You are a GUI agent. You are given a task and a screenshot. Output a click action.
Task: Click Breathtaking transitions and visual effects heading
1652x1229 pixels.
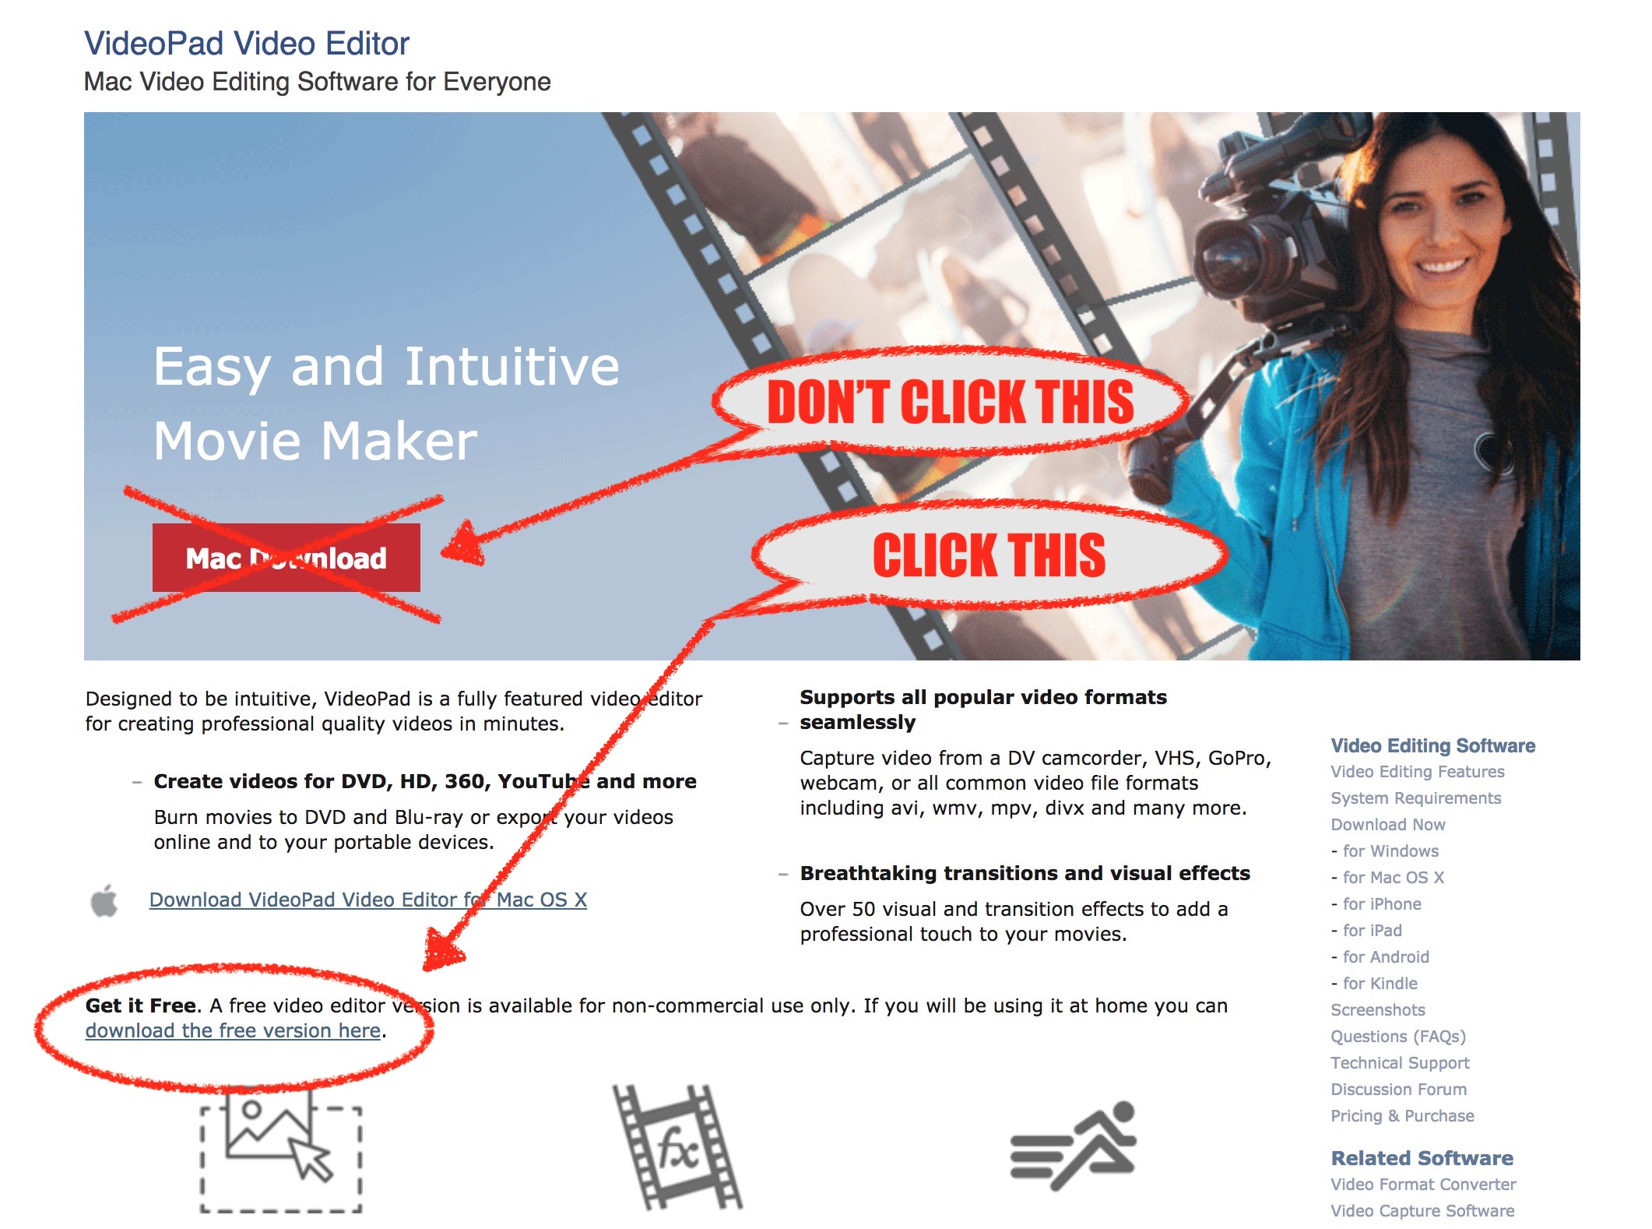point(1025,873)
